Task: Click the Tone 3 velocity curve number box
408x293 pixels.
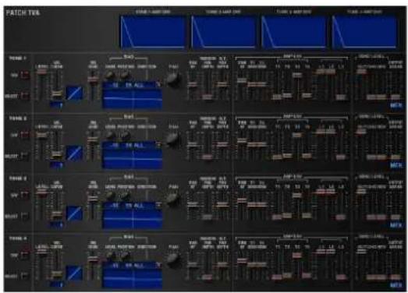Action: pyautogui.click(x=56, y=225)
